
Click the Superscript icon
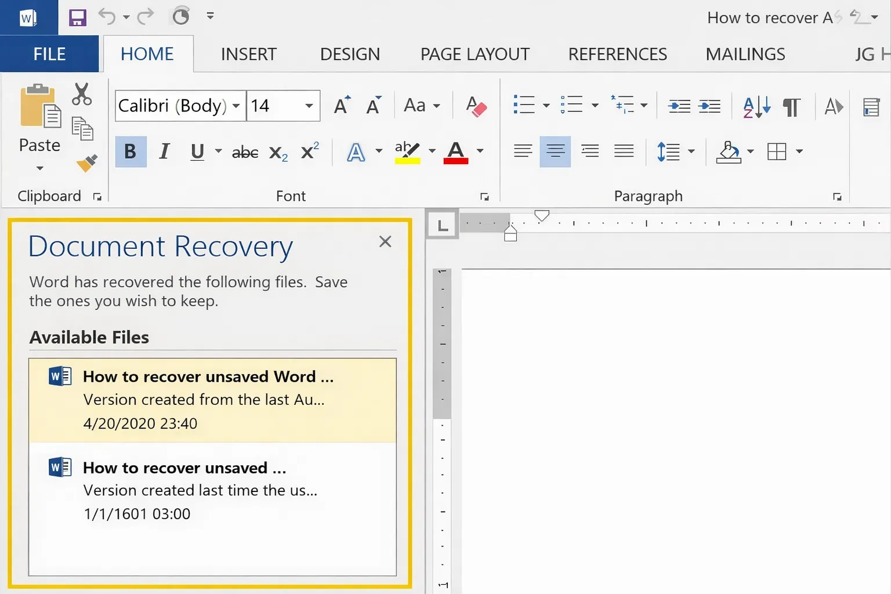(x=308, y=151)
